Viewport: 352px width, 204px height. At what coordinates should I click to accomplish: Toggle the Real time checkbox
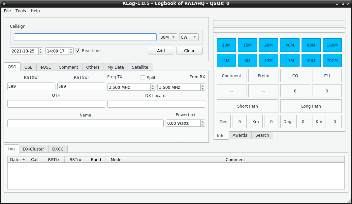click(78, 51)
